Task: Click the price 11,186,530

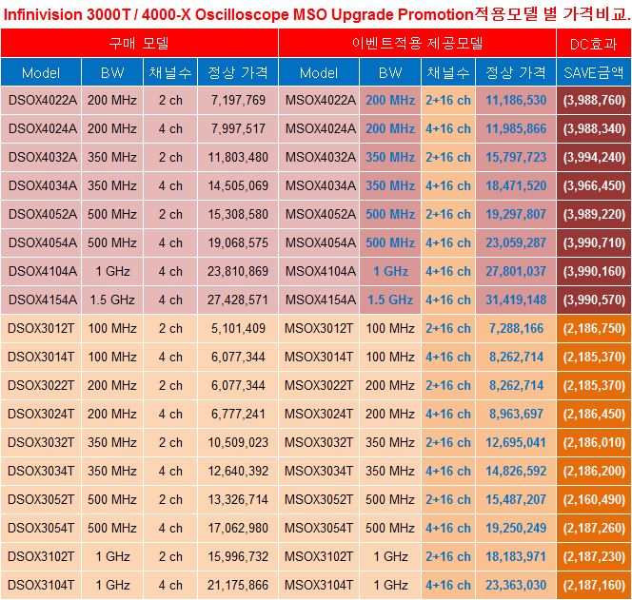Action: coord(516,100)
